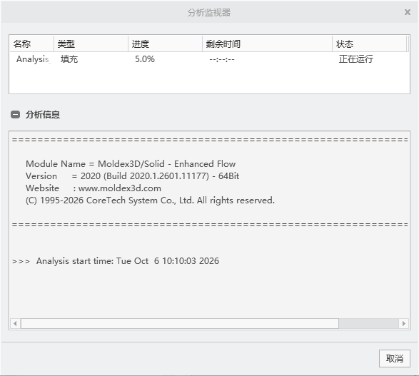Screen dimensions: 419x376
Task: Click the log's right scroll arrow
Action: (x=404, y=324)
